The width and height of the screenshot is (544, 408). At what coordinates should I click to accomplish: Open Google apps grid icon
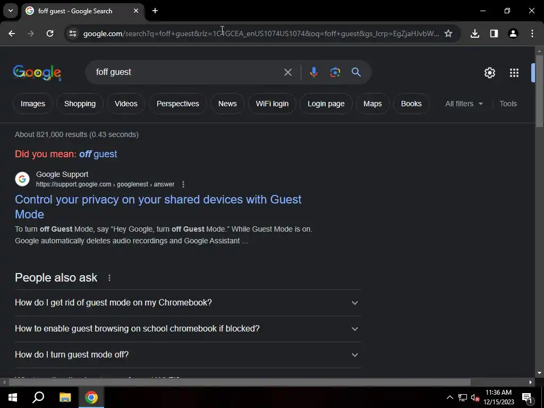pyautogui.click(x=514, y=72)
